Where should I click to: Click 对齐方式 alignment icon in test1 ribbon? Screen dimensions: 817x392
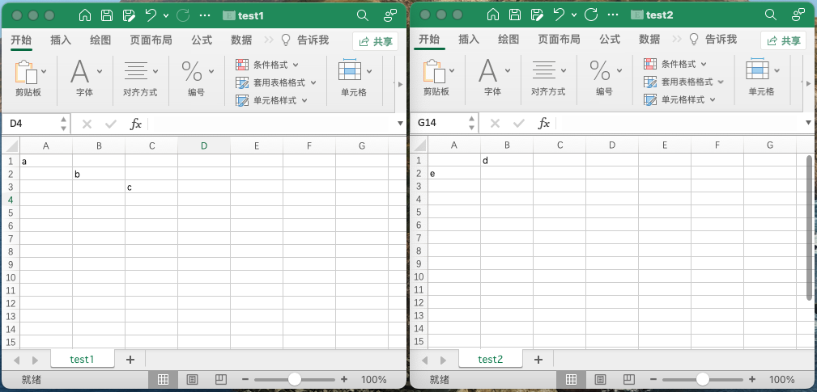(135, 70)
